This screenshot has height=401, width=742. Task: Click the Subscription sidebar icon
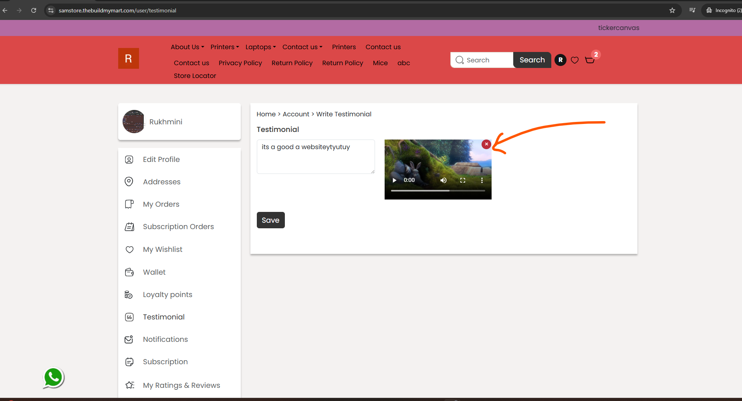[x=129, y=362]
